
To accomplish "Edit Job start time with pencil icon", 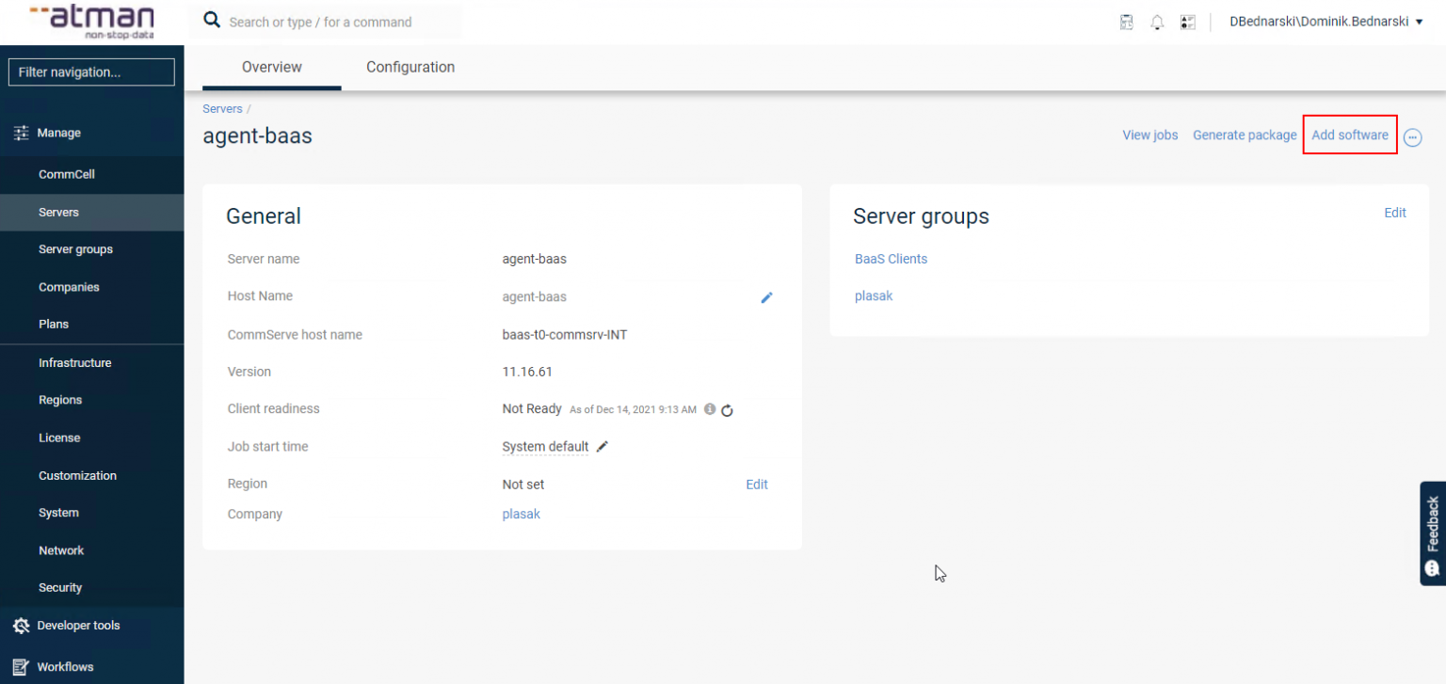I will (602, 447).
